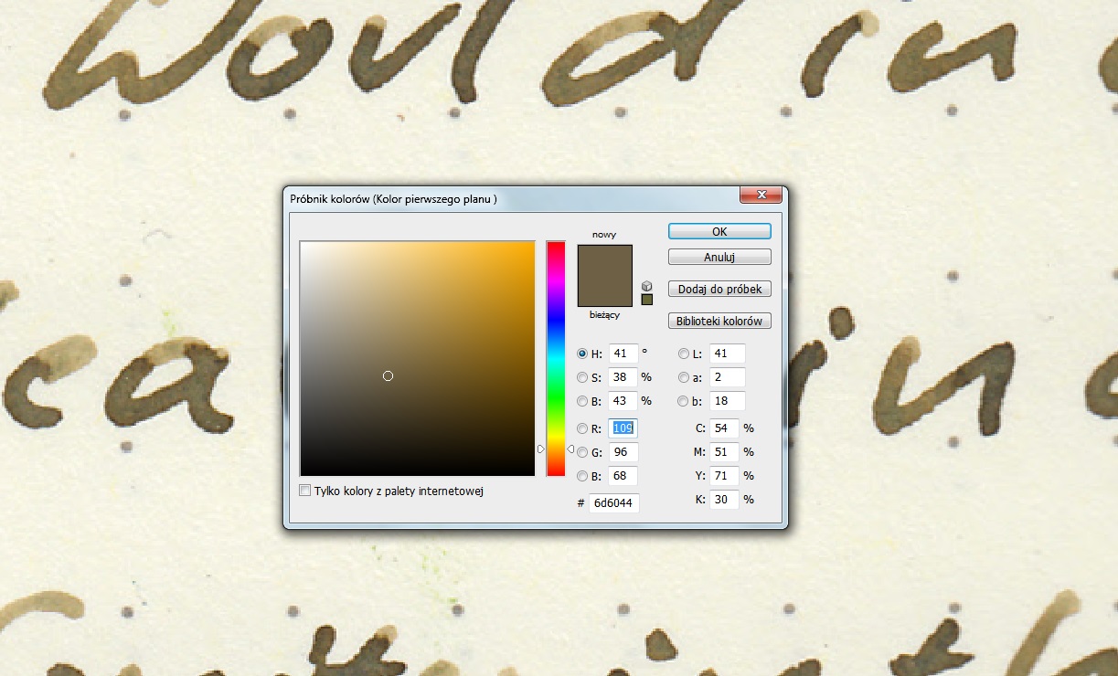This screenshot has width=1118, height=676.
Task: Select the L lightness radio button
Action: point(683,354)
